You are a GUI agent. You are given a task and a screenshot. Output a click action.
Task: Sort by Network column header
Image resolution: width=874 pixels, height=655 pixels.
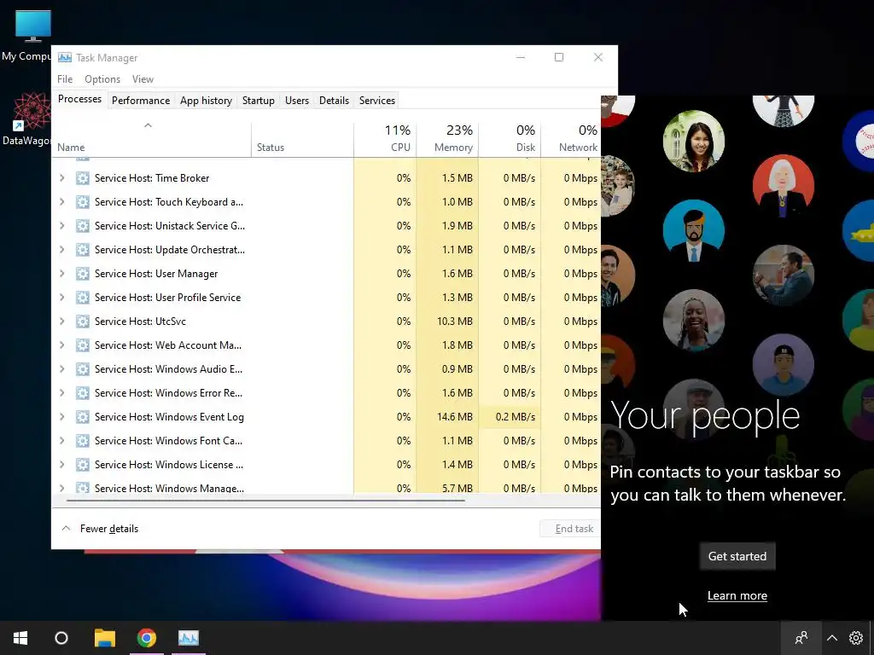pos(571,139)
